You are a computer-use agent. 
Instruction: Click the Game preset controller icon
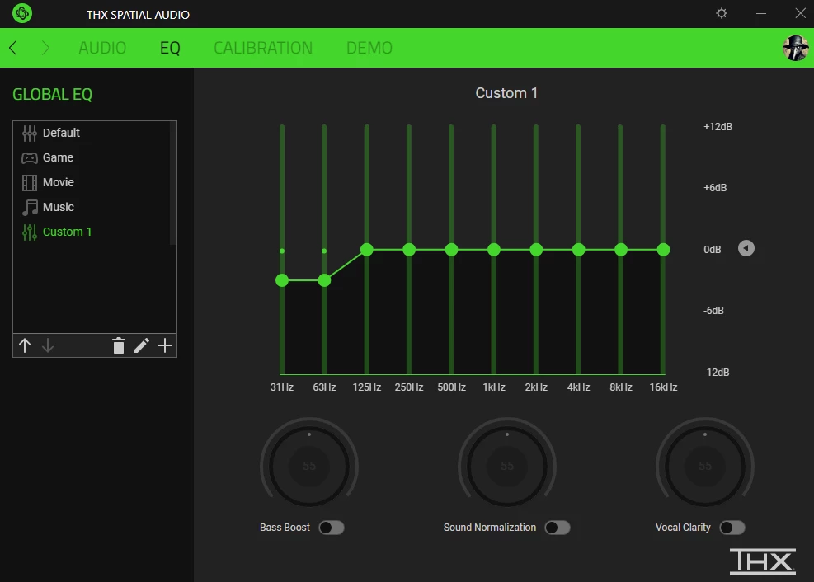[30, 157]
